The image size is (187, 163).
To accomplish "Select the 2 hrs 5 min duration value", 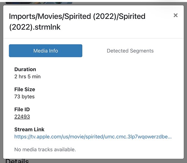I will pyautogui.click(x=27, y=77).
